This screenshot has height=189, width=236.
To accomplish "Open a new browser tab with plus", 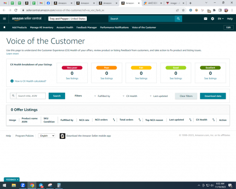I will [190, 3].
